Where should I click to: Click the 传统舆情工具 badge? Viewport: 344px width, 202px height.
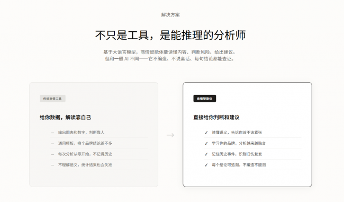[52, 99]
